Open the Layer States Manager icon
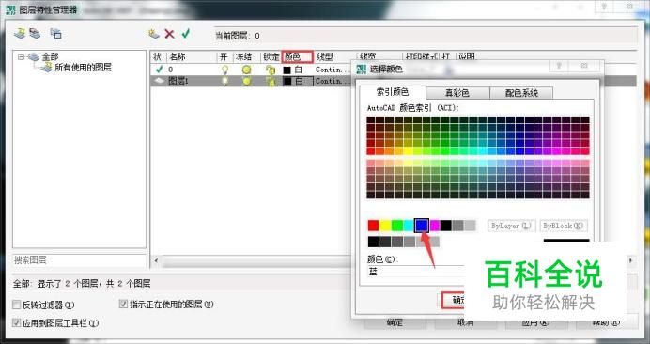This screenshot has width=650, height=344. point(56,34)
